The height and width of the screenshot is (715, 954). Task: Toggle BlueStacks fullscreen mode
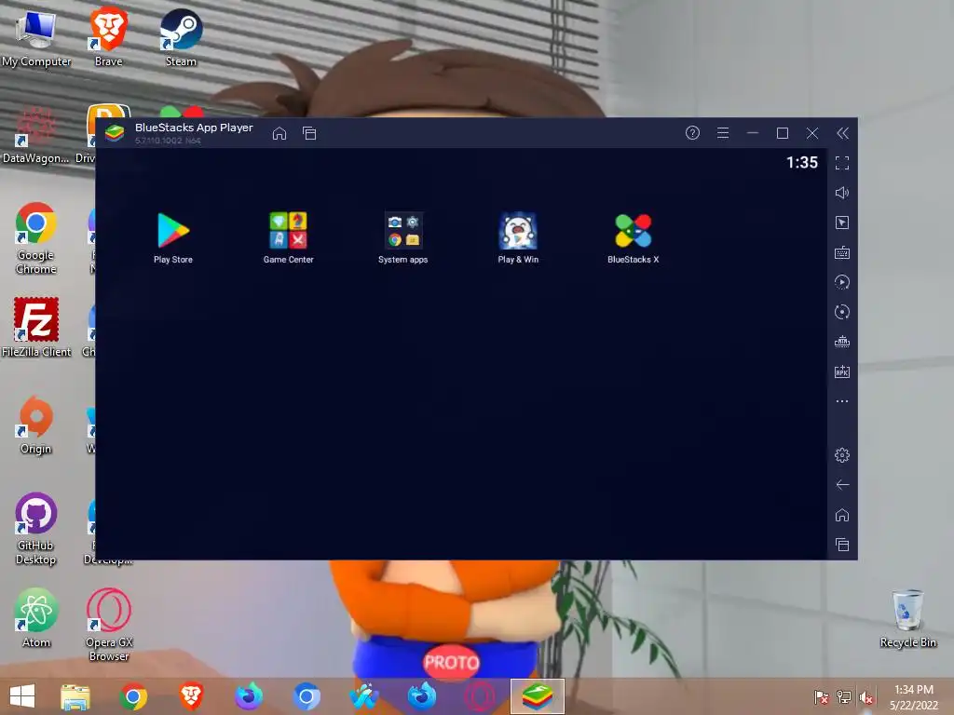pyautogui.click(x=842, y=163)
